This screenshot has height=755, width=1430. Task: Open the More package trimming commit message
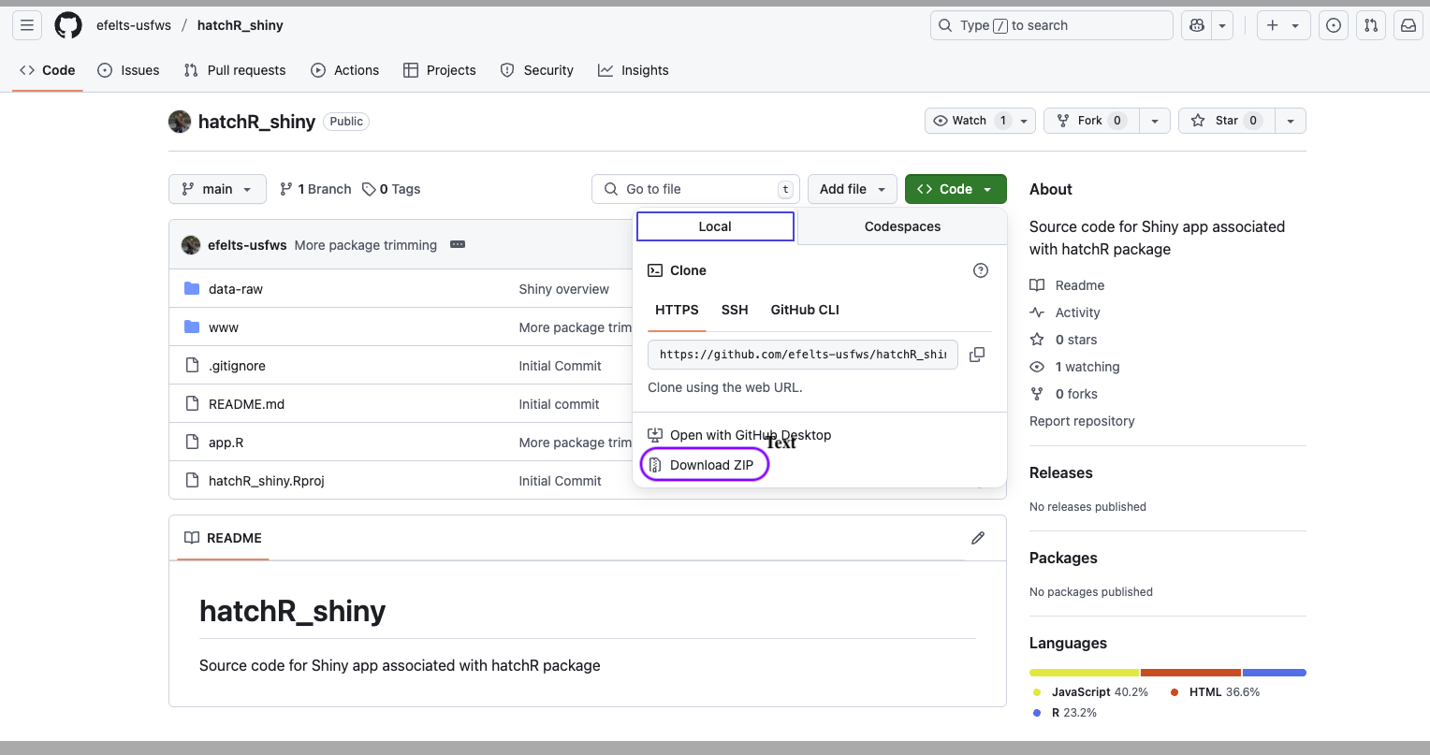tap(366, 245)
